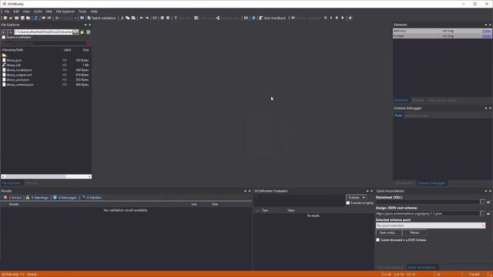Click the 0 Patches filter button
The height and width of the screenshot is (277, 493).
coord(92,198)
